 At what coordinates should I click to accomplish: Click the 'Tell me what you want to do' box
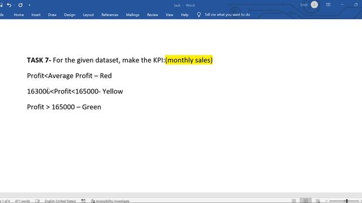click(x=227, y=15)
